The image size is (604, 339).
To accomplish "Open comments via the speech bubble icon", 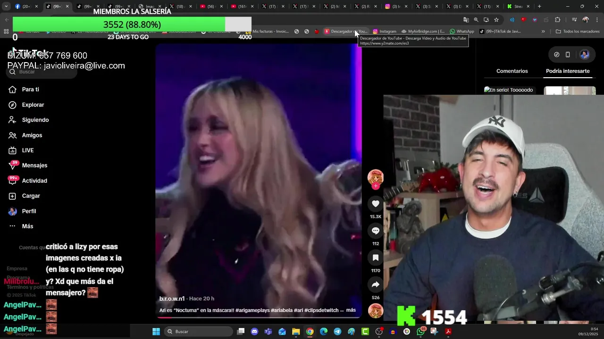I will click(376, 231).
